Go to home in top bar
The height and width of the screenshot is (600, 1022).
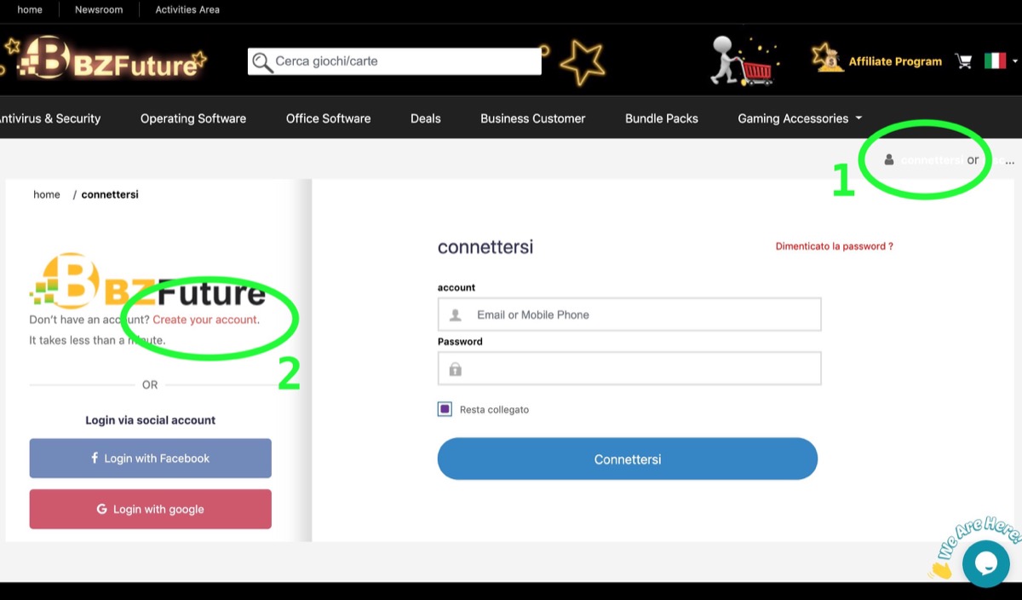tap(30, 10)
